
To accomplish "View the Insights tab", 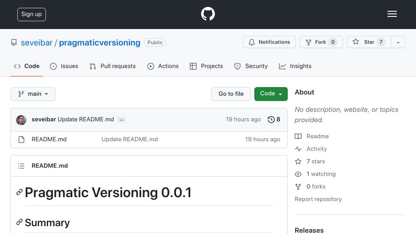I will click(x=295, y=66).
